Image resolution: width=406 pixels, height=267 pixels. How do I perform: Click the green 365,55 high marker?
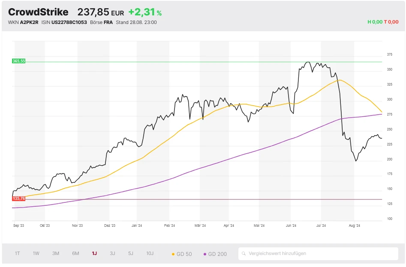(x=19, y=61)
